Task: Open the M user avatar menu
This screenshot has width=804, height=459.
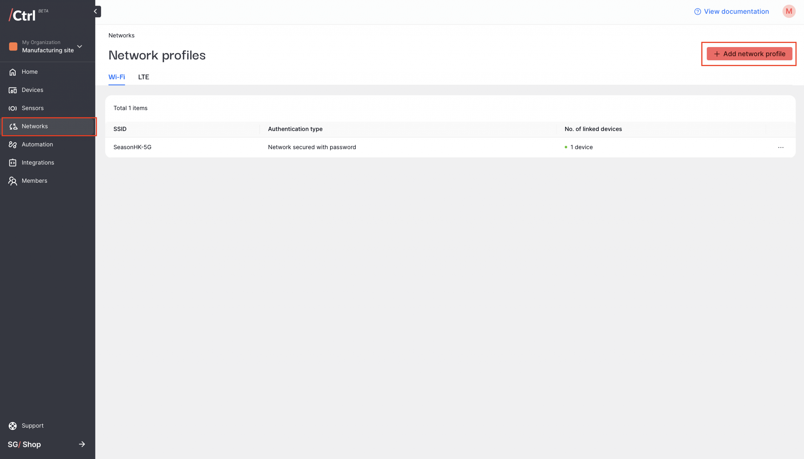Action: click(789, 12)
